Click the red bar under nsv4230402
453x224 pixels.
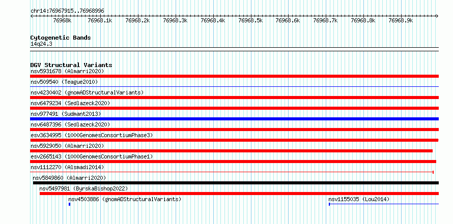(x=234, y=98)
